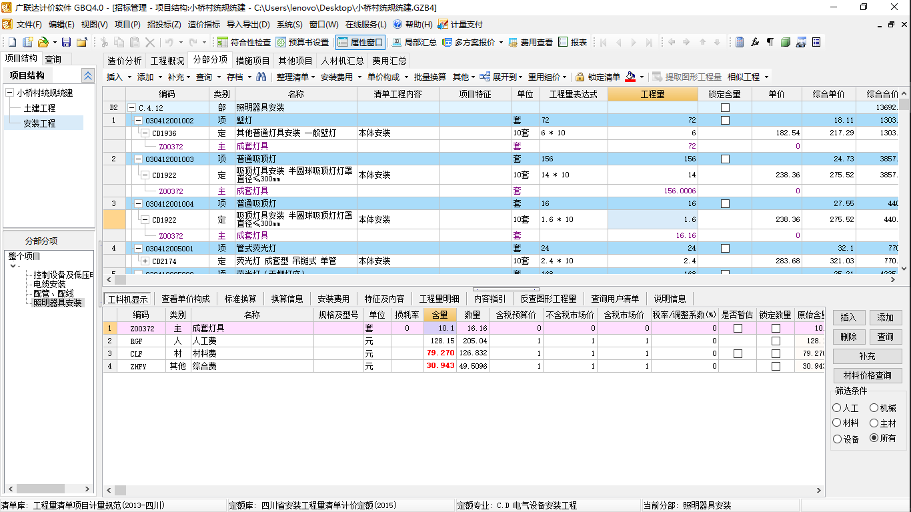The height and width of the screenshot is (512, 911).
Task: Click the fx formula icon
Action: coord(756,42)
